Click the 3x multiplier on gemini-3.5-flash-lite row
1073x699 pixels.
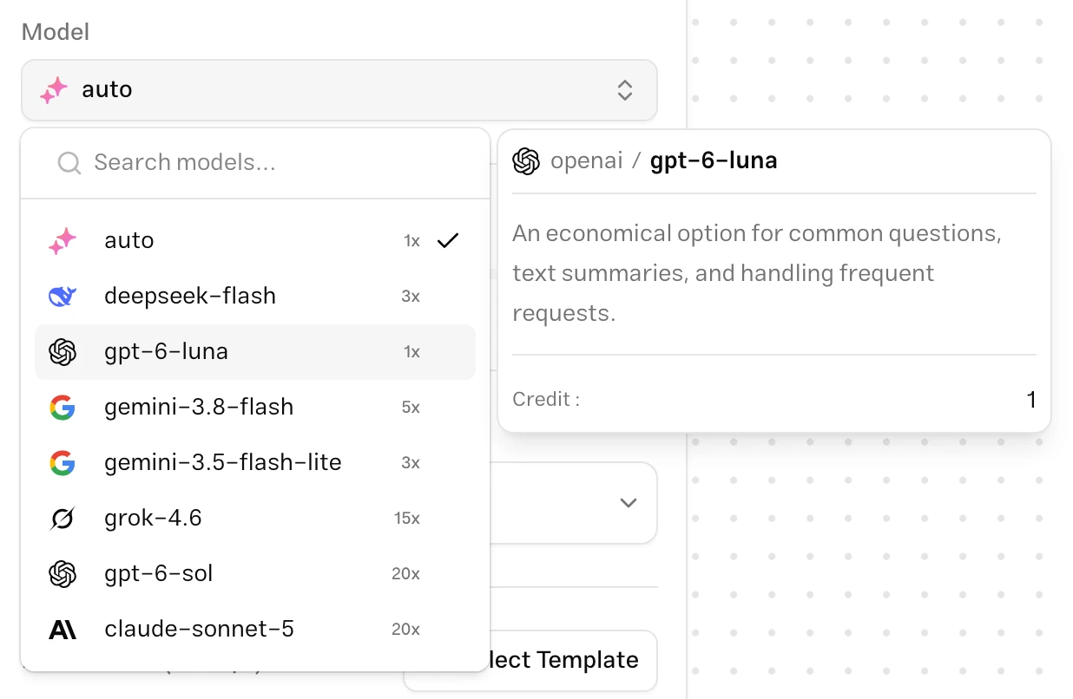(x=411, y=463)
